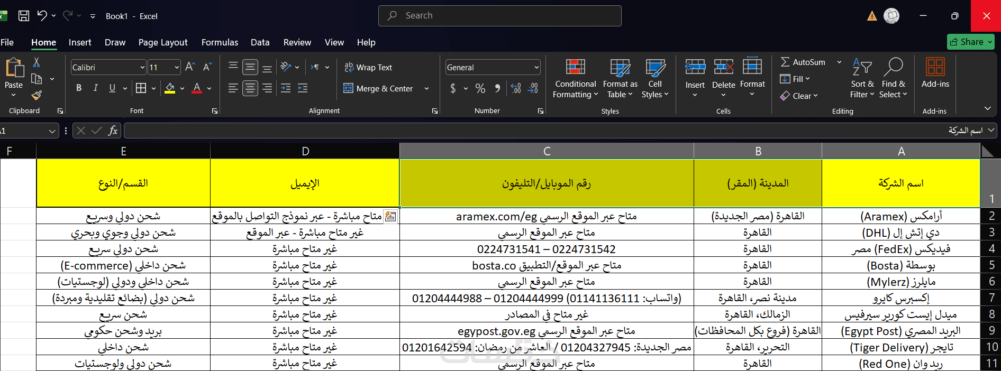
Task: Click the Save icon in title bar
Action: pos(24,16)
